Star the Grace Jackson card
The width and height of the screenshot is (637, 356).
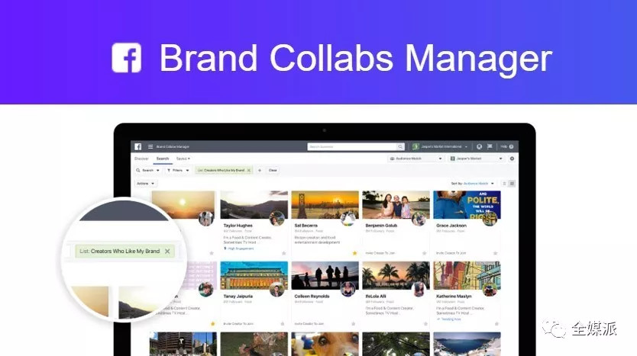pos(495,253)
